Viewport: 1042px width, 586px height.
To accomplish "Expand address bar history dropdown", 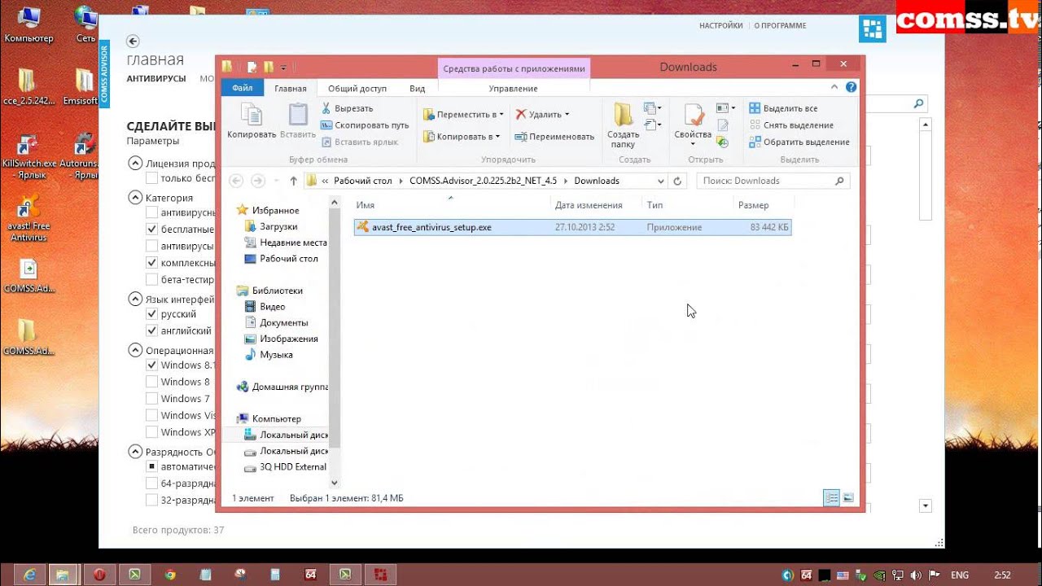I will click(x=659, y=181).
